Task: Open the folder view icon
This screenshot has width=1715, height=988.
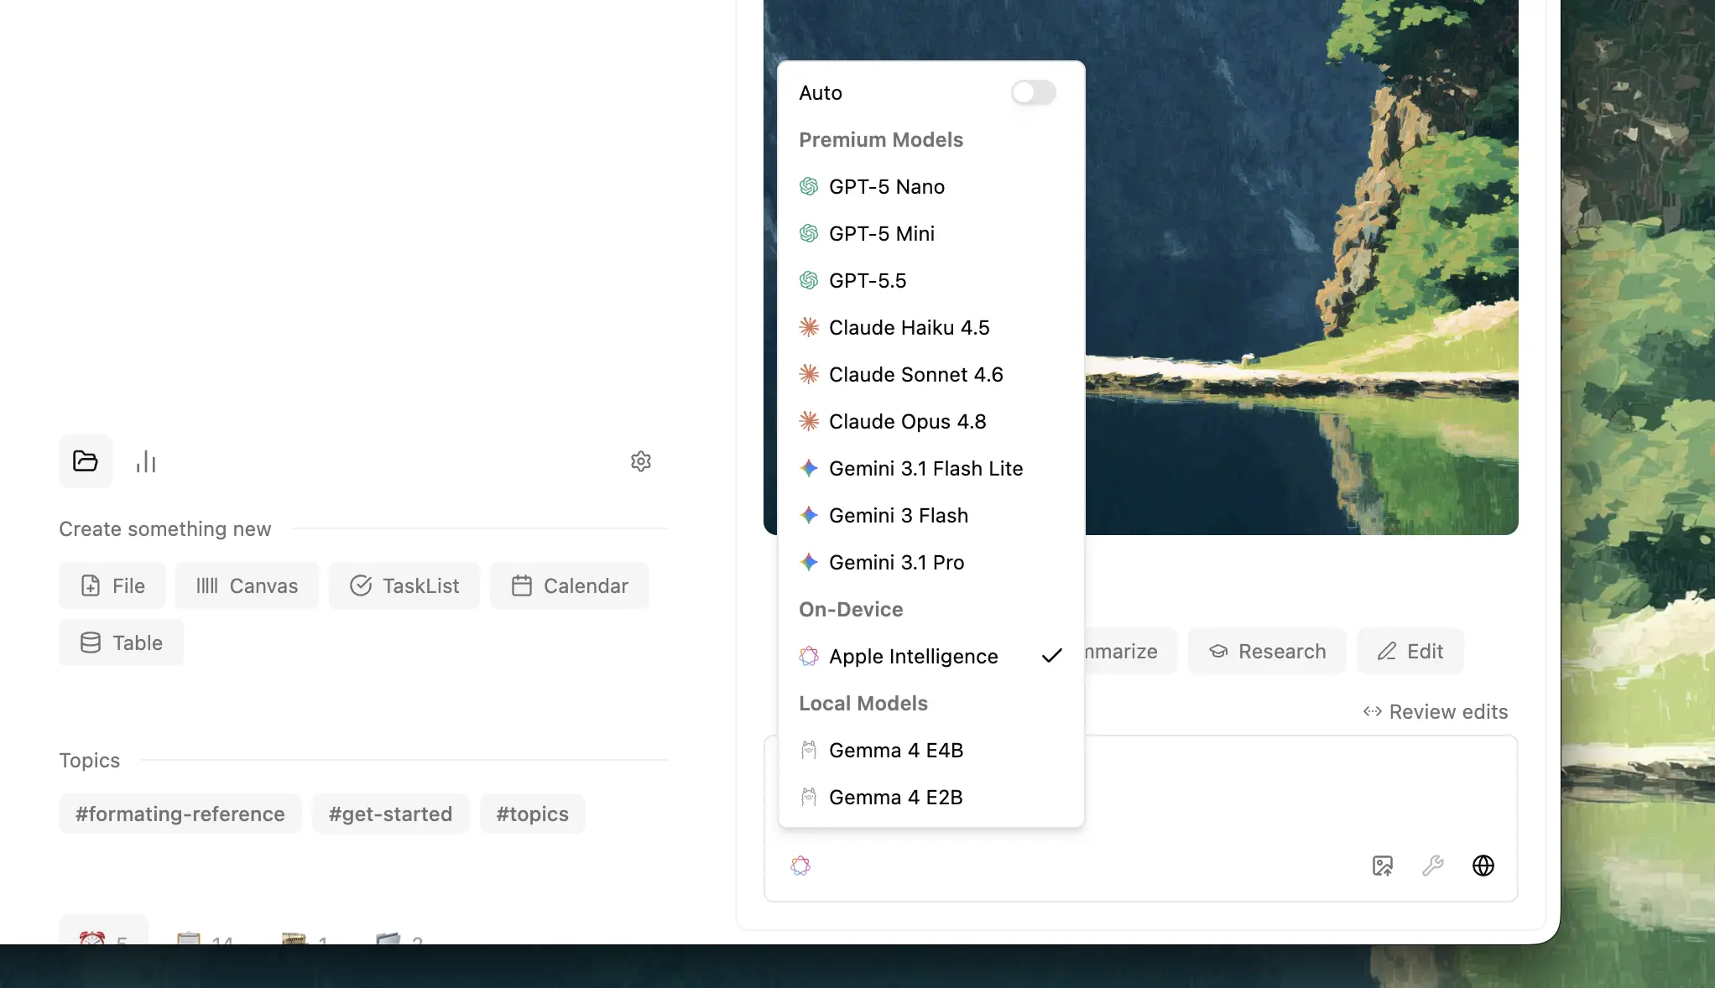Action: pos(86,461)
